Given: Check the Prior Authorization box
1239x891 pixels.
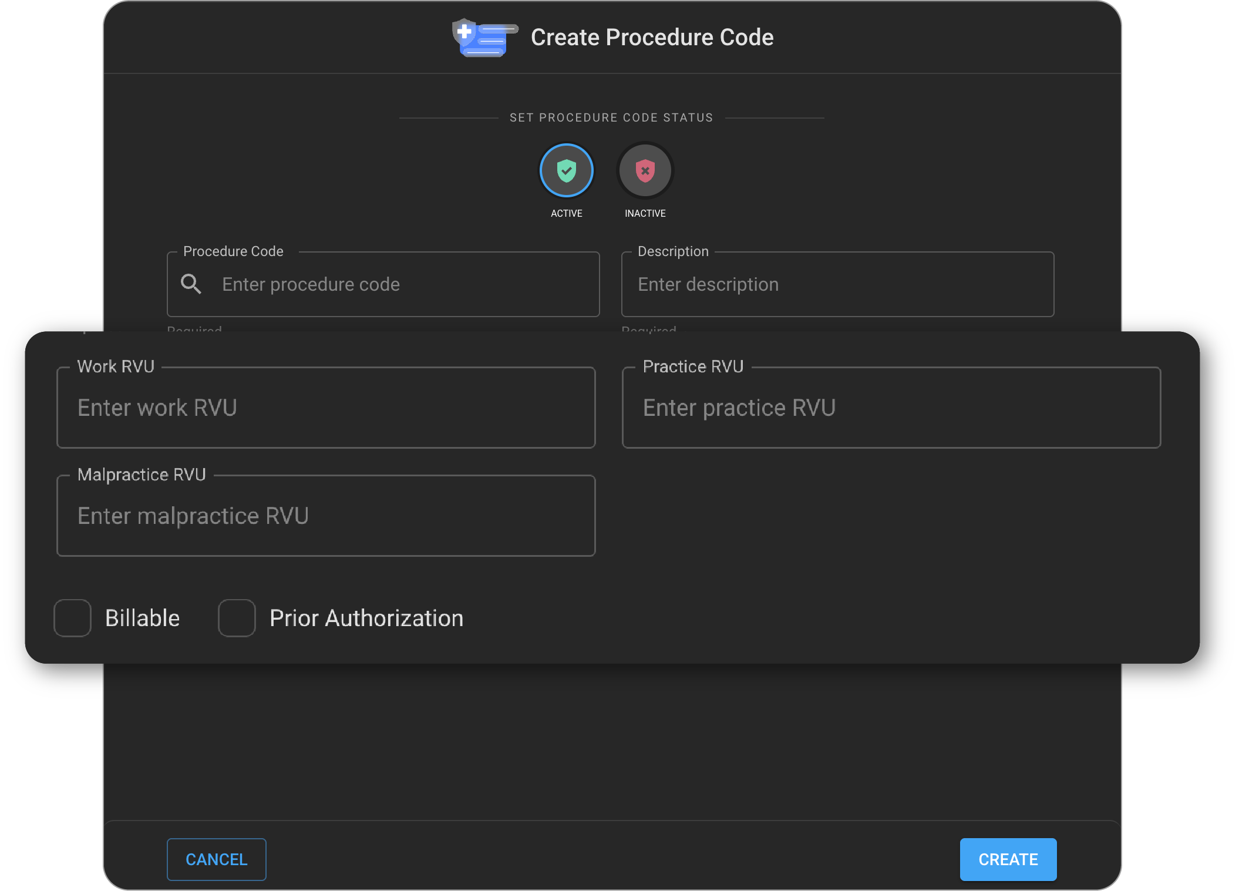Looking at the screenshot, I should [x=237, y=618].
